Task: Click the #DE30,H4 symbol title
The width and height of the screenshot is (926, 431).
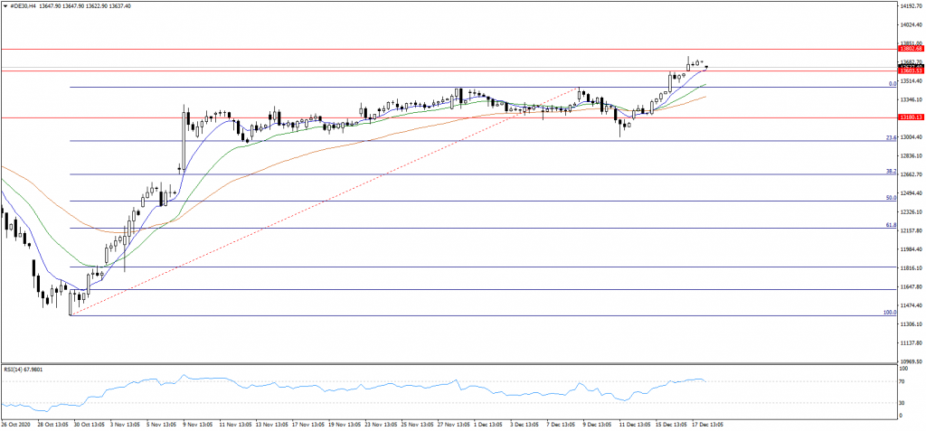Action: [24, 6]
